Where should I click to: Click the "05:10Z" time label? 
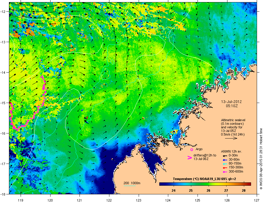[x=232, y=106]
